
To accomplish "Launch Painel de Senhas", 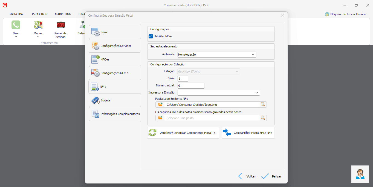I will click(60, 25).
